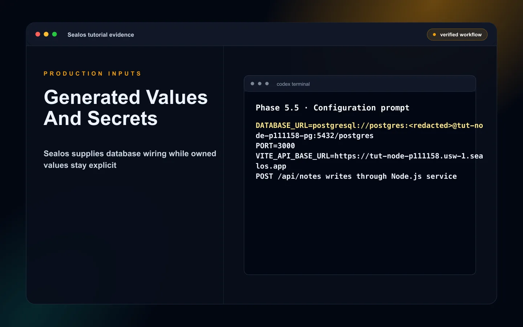Click the yellow minimize dot in the title bar

(46, 34)
